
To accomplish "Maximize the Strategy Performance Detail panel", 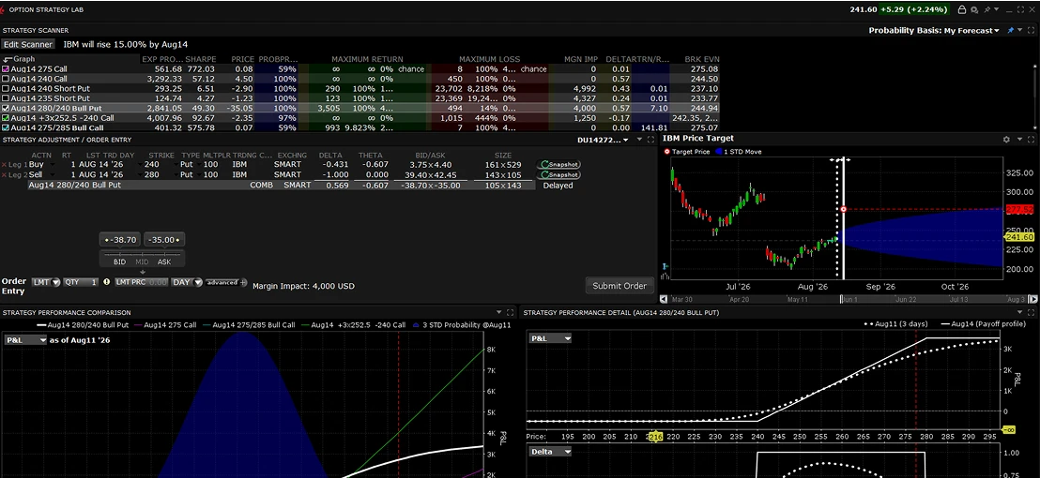I will pos(1031,312).
